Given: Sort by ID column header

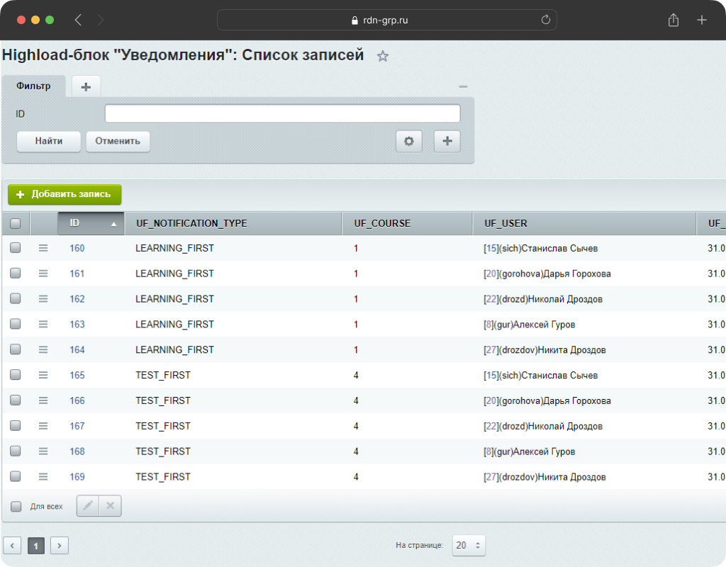Looking at the screenshot, I should (x=91, y=223).
